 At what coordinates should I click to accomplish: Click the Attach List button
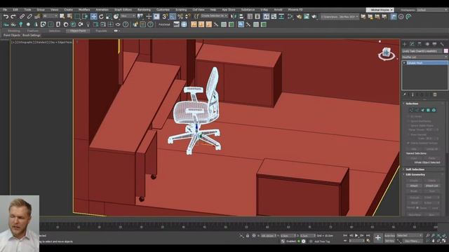[431, 185]
